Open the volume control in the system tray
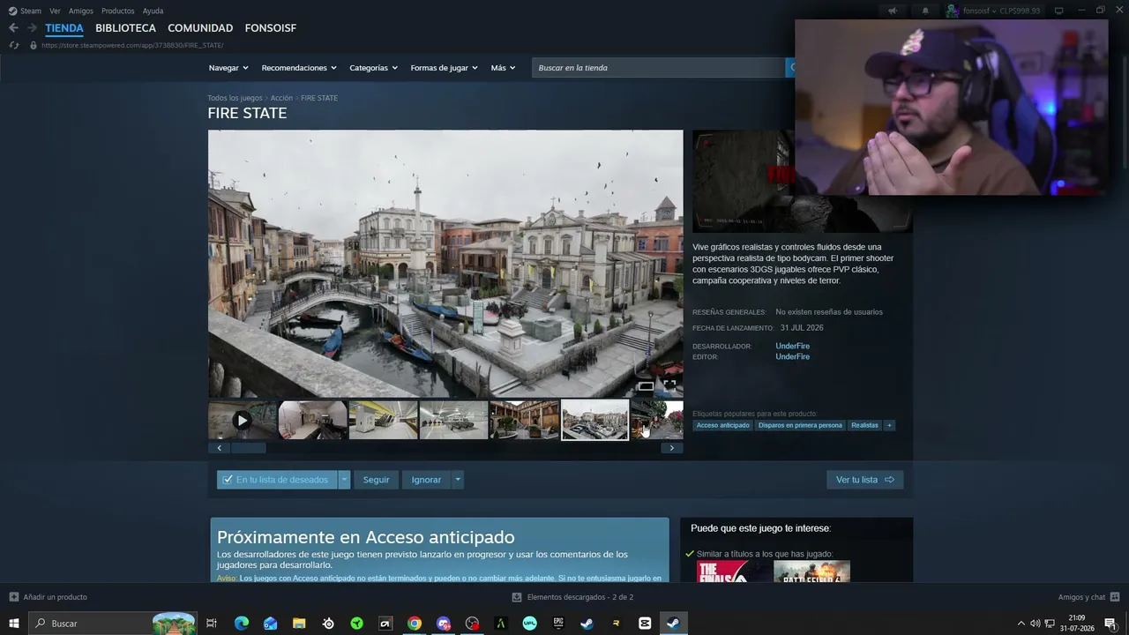The width and height of the screenshot is (1129, 635). [x=1036, y=624]
